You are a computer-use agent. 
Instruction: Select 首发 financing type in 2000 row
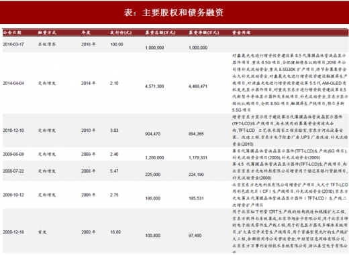click(x=42, y=232)
